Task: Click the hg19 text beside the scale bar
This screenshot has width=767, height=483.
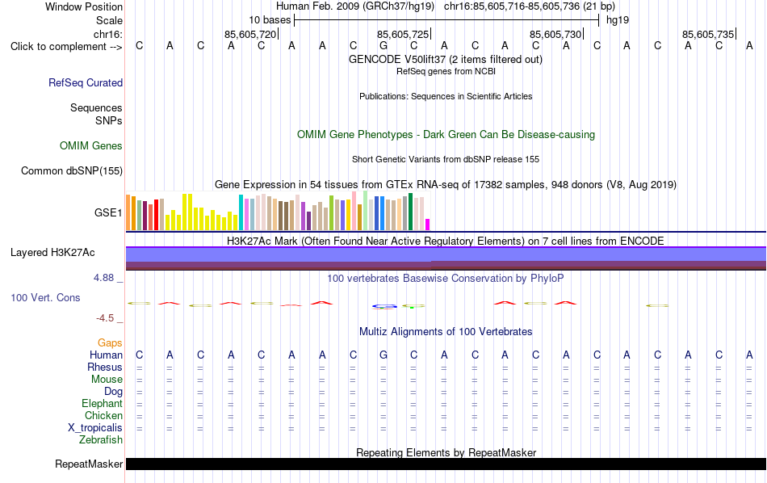Action: [x=618, y=20]
